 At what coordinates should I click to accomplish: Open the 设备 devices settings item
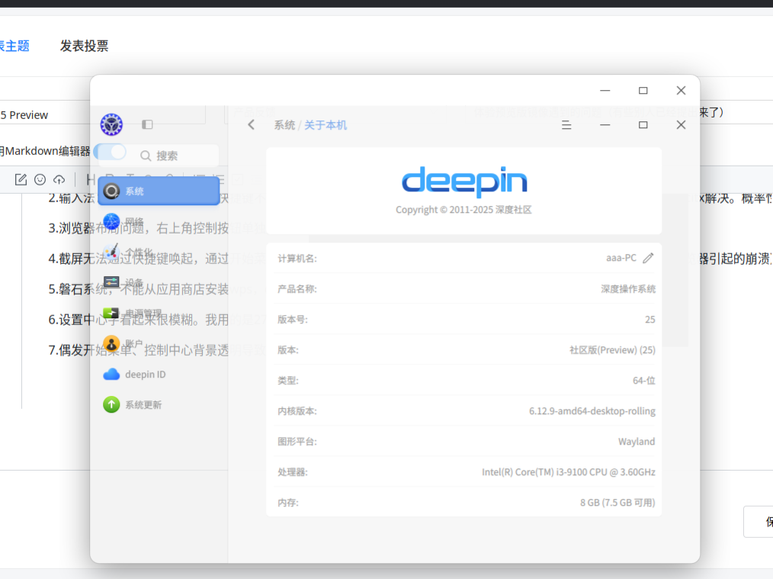click(x=159, y=282)
